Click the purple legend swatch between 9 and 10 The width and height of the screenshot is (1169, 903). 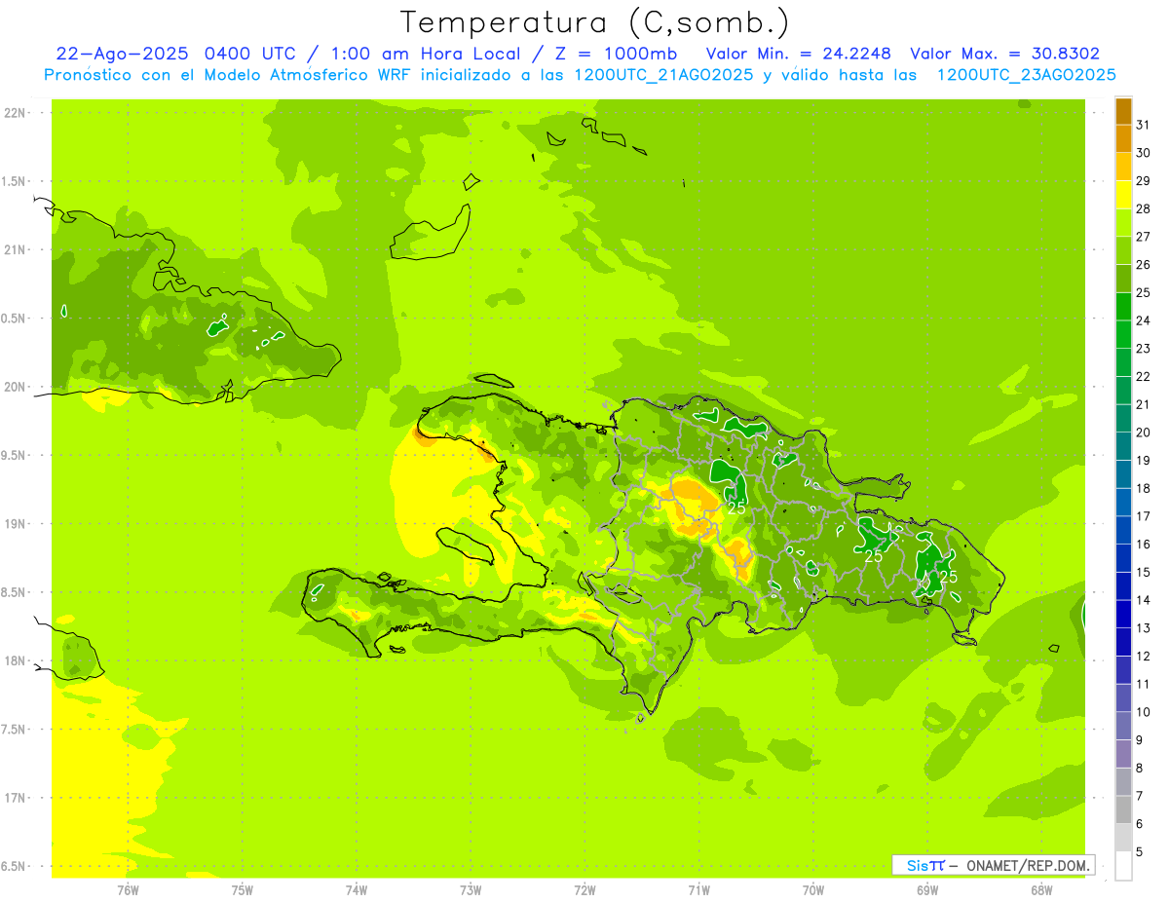coord(1123,726)
